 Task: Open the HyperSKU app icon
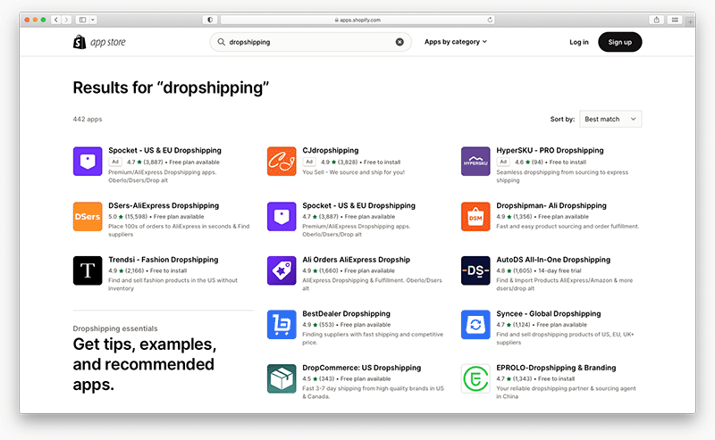(475, 162)
